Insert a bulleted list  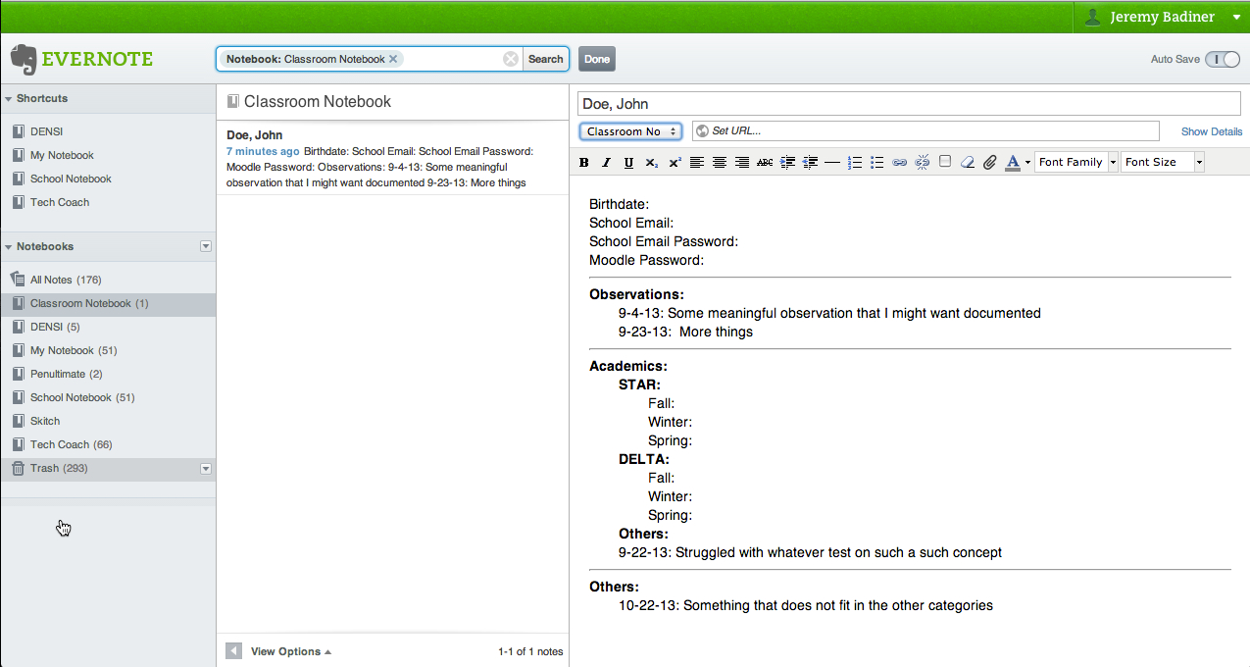click(x=876, y=163)
